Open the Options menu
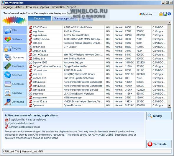Image resolution: width=174 pixels, height=156 pixels. (x=45, y=7)
